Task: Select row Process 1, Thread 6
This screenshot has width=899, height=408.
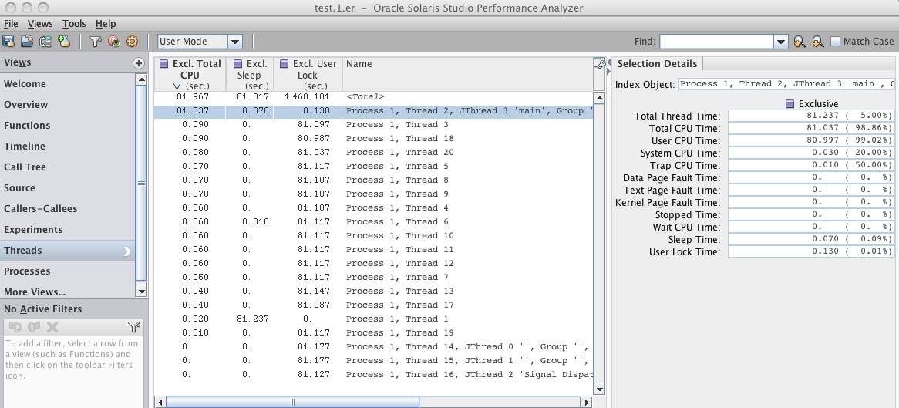Action: 373,221
